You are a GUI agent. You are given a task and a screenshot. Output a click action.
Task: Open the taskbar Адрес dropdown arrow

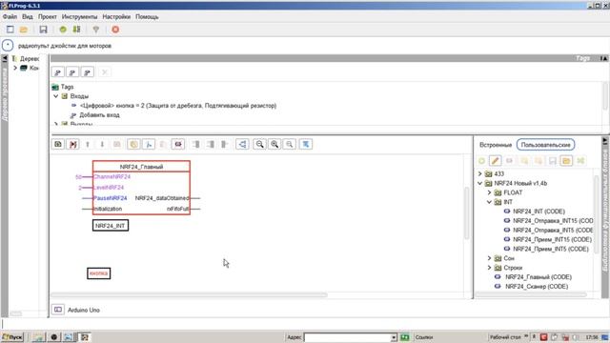(394, 337)
